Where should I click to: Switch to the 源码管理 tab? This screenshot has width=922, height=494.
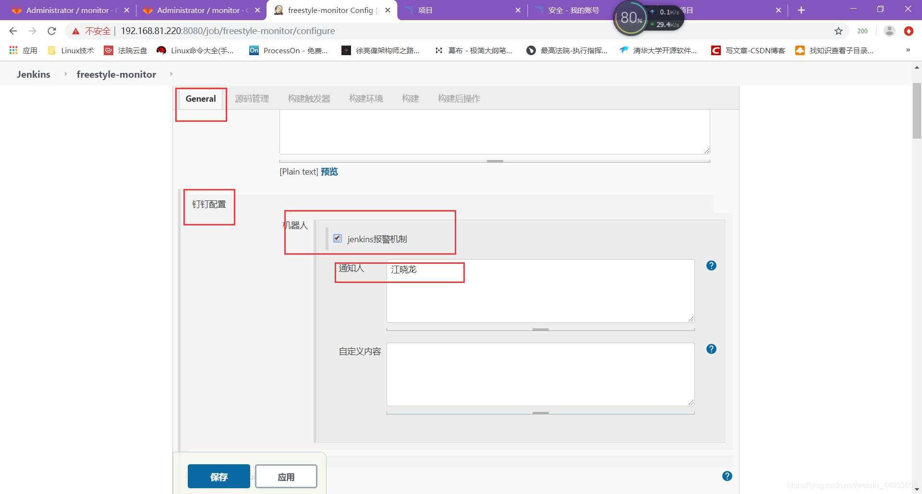coord(252,99)
